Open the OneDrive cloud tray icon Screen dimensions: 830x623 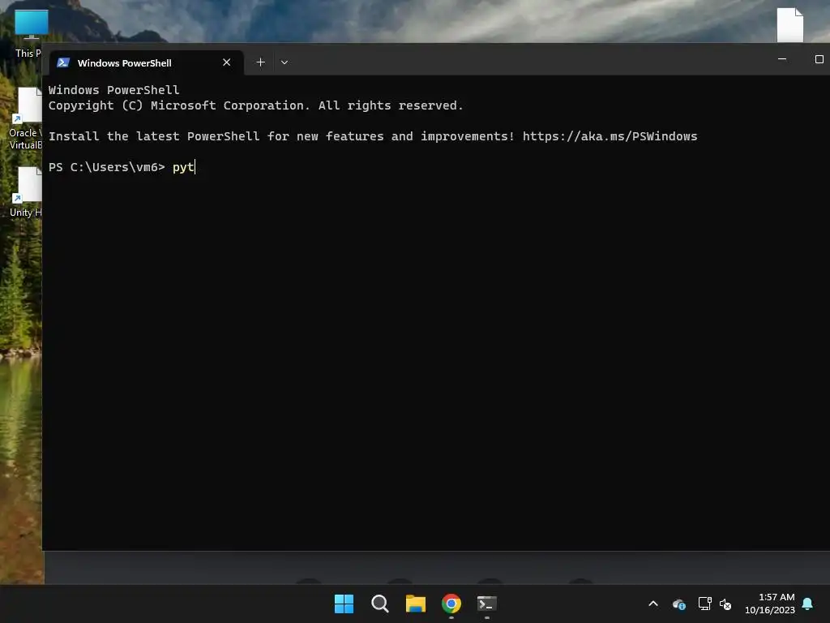coord(679,604)
